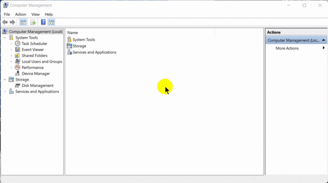Maximize the Computer Management window
The width and height of the screenshot is (328, 183).
[305, 5]
